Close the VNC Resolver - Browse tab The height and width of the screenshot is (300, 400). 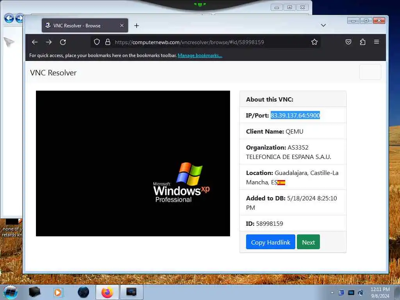tap(122, 25)
